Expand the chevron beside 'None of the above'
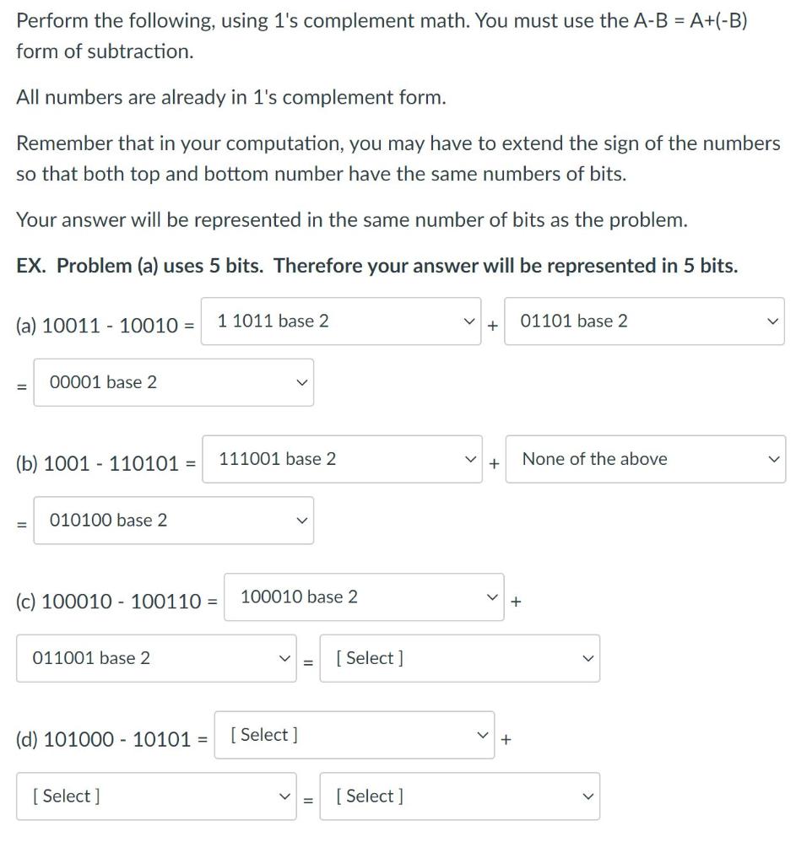Image resolution: width=796 pixels, height=864 pixels. (773, 459)
